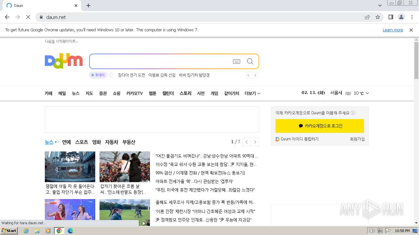
Task: Switch to 부동산 news tab
Action: pos(129,142)
